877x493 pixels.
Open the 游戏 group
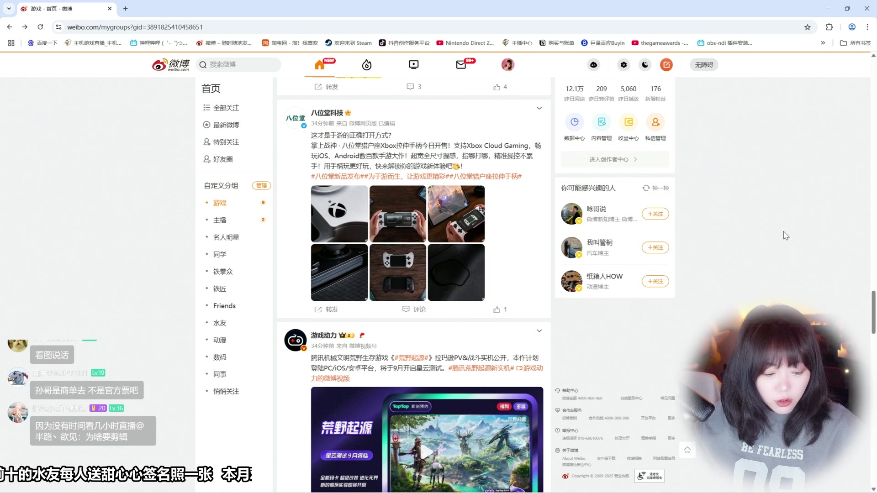pos(220,203)
